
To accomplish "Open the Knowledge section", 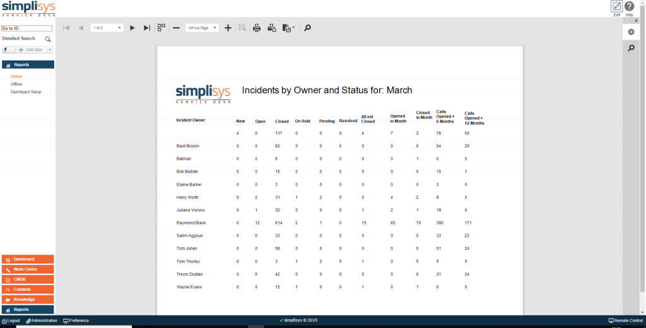I will 28,300.
